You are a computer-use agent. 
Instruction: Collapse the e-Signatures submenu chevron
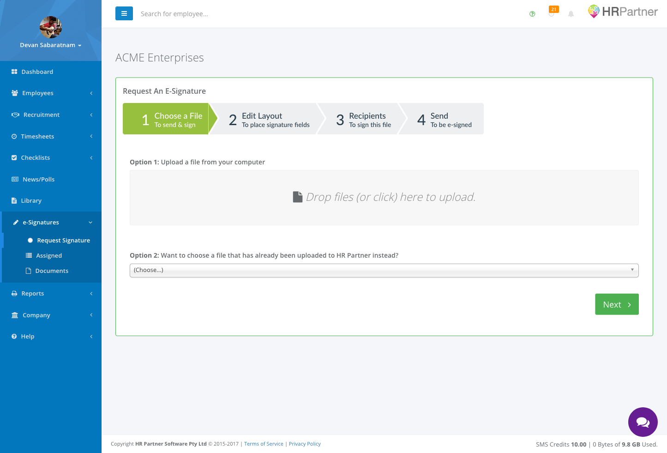pos(90,222)
